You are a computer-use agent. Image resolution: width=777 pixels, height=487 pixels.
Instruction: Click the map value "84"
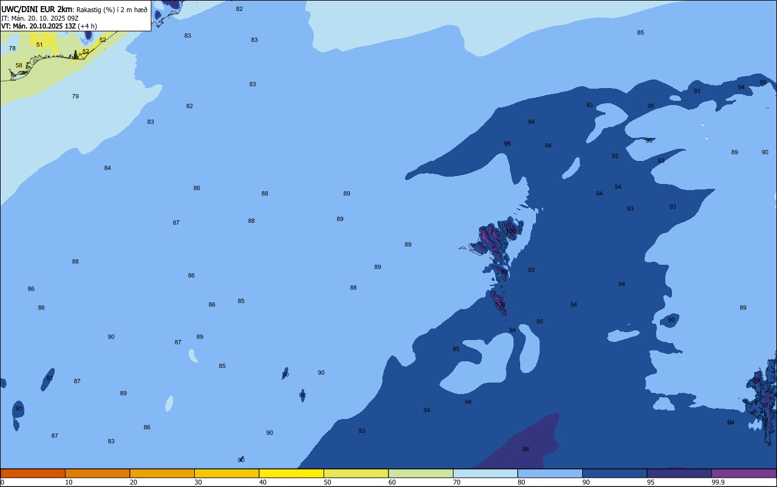[x=107, y=168]
